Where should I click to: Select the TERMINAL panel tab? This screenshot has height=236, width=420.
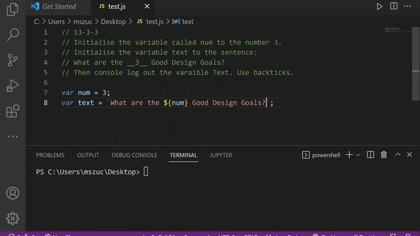pyautogui.click(x=184, y=155)
